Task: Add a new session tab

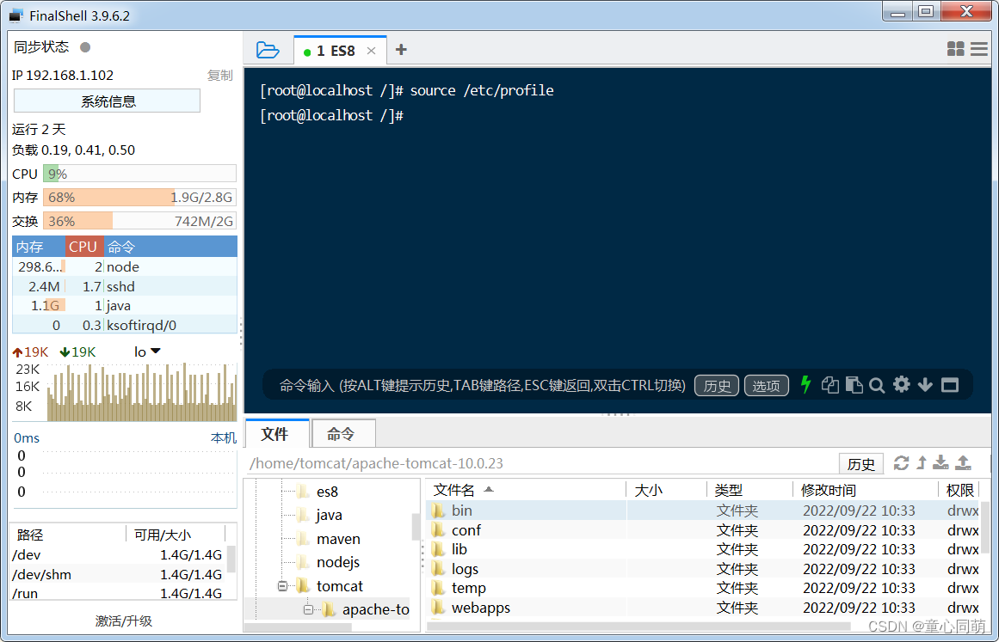Action: coord(401,50)
